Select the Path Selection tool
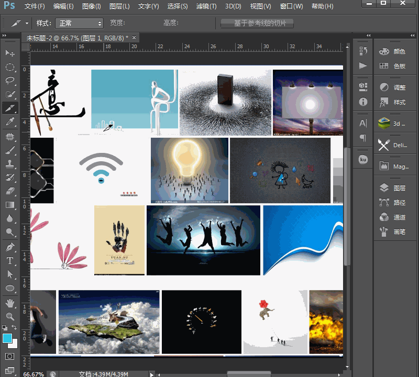The image size is (419, 377). click(x=10, y=274)
